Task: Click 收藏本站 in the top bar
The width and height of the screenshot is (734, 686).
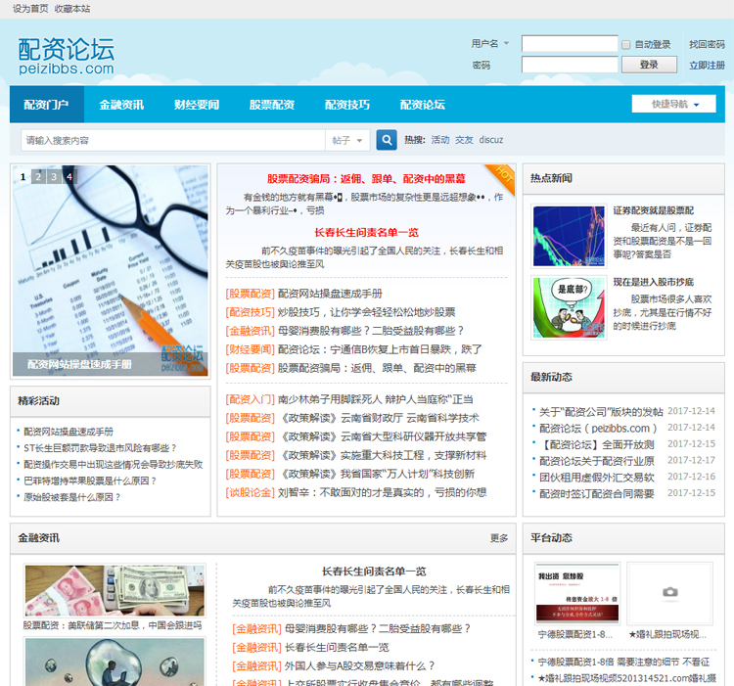Action: pyautogui.click(x=72, y=9)
